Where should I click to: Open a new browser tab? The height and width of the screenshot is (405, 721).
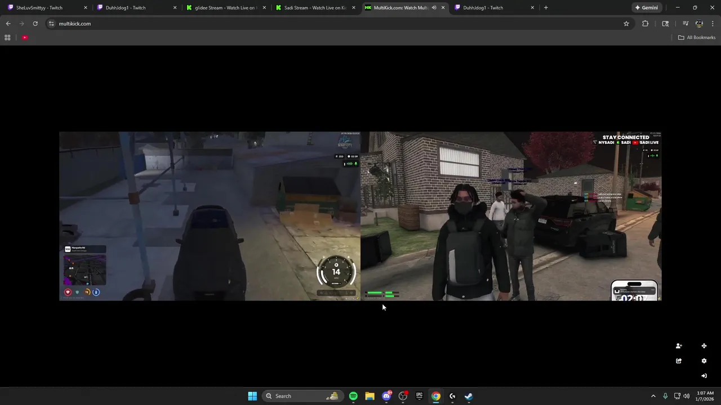click(546, 8)
